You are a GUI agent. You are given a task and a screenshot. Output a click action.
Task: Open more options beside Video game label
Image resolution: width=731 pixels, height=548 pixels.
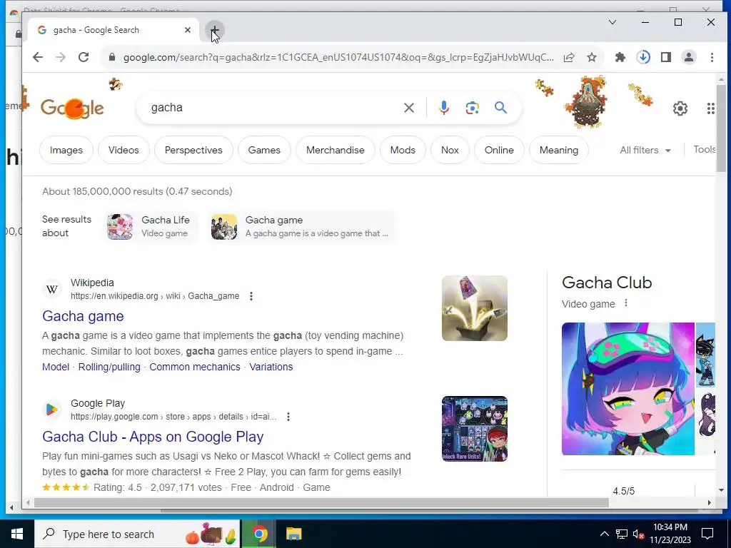[x=626, y=303]
